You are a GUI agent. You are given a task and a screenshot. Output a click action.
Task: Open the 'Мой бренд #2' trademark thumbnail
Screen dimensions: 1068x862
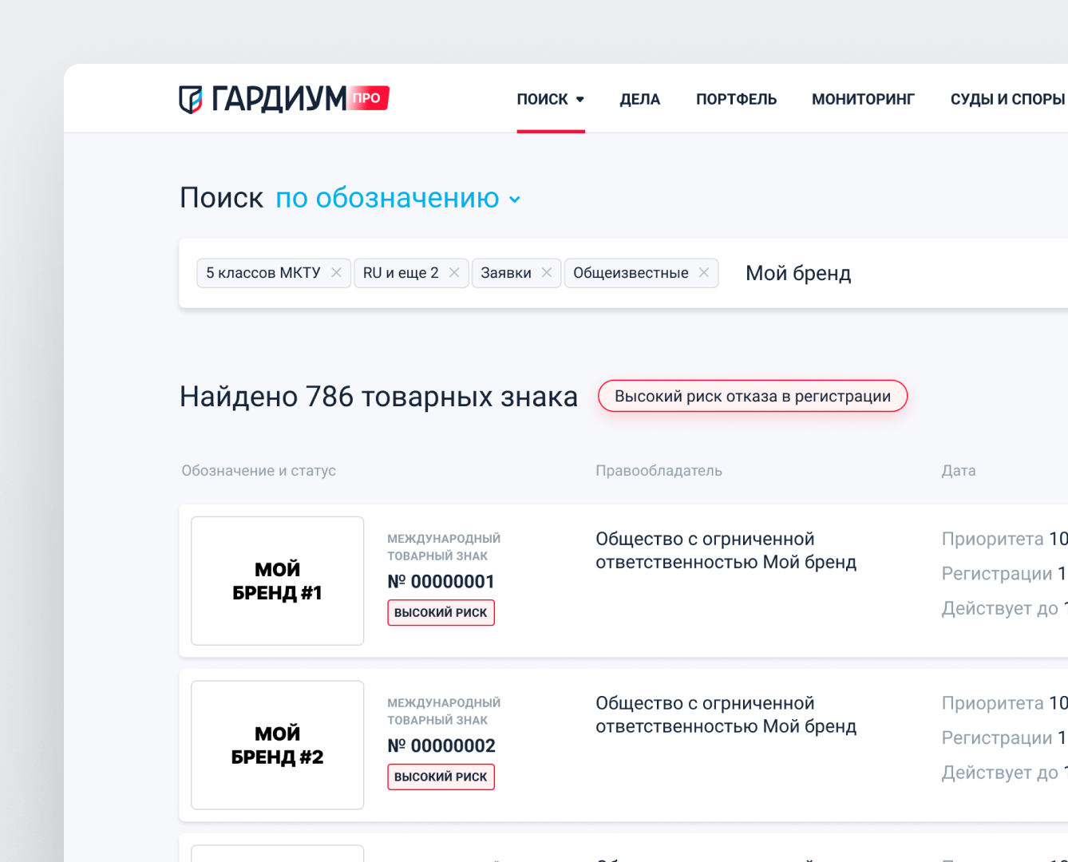(x=277, y=745)
